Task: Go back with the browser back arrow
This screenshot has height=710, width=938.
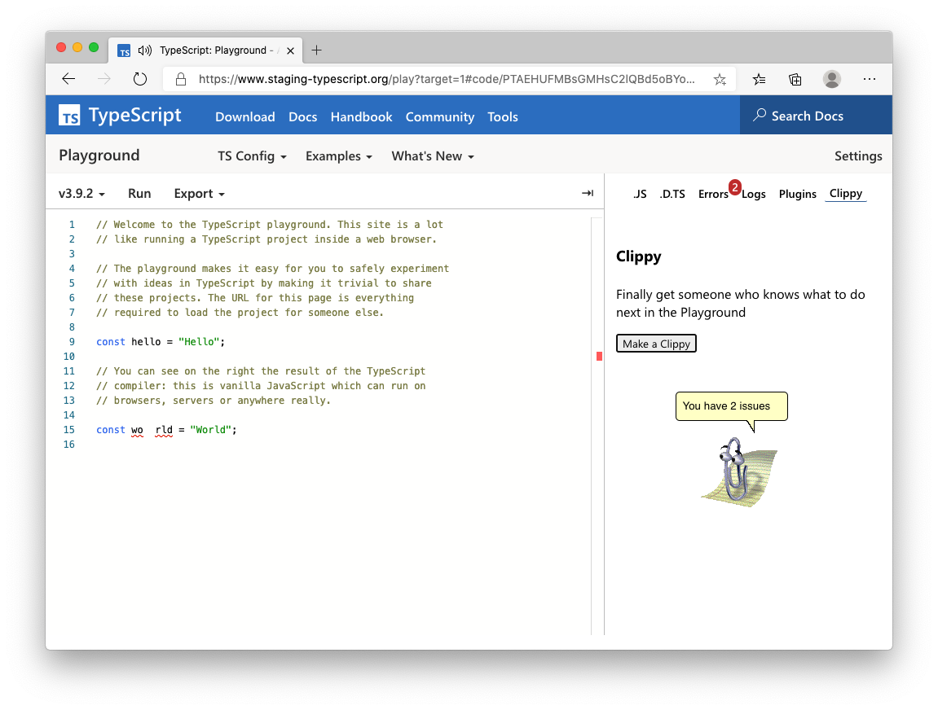Action: point(68,79)
